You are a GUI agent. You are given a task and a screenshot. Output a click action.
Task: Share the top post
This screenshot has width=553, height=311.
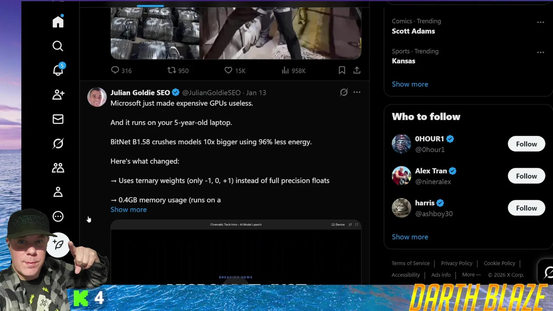(357, 70)
